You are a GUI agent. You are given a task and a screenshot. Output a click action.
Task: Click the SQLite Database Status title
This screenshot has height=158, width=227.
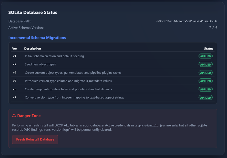(x=33, y=12)
